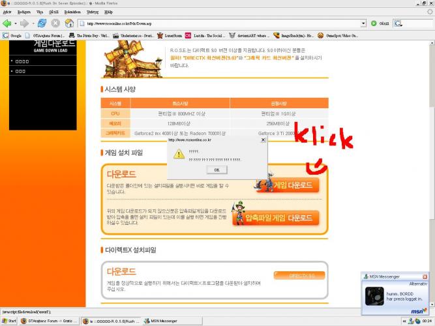The image size is (435, 326).
Task: Open the Undertexter.se bookmark
Action: point(134,35)
